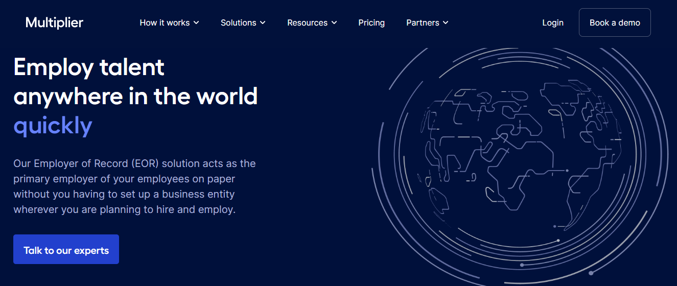The image size is (677, 286).
Task: Click the Employer of Record description paragraph
Action: pos(134,186)
